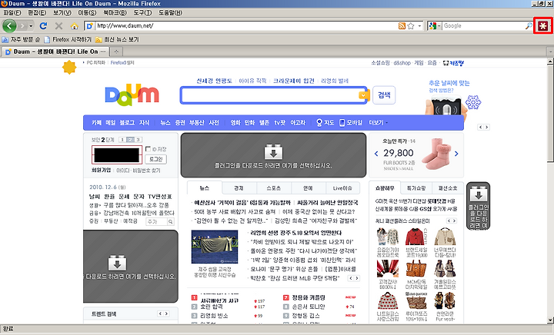Go back using the green Back arrow
The height and width of the screenshot is (335, 554).
[9, 26]
